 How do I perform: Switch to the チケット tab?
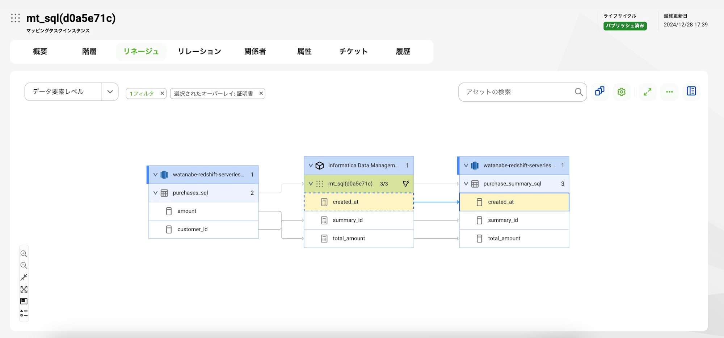click(354, 51)
